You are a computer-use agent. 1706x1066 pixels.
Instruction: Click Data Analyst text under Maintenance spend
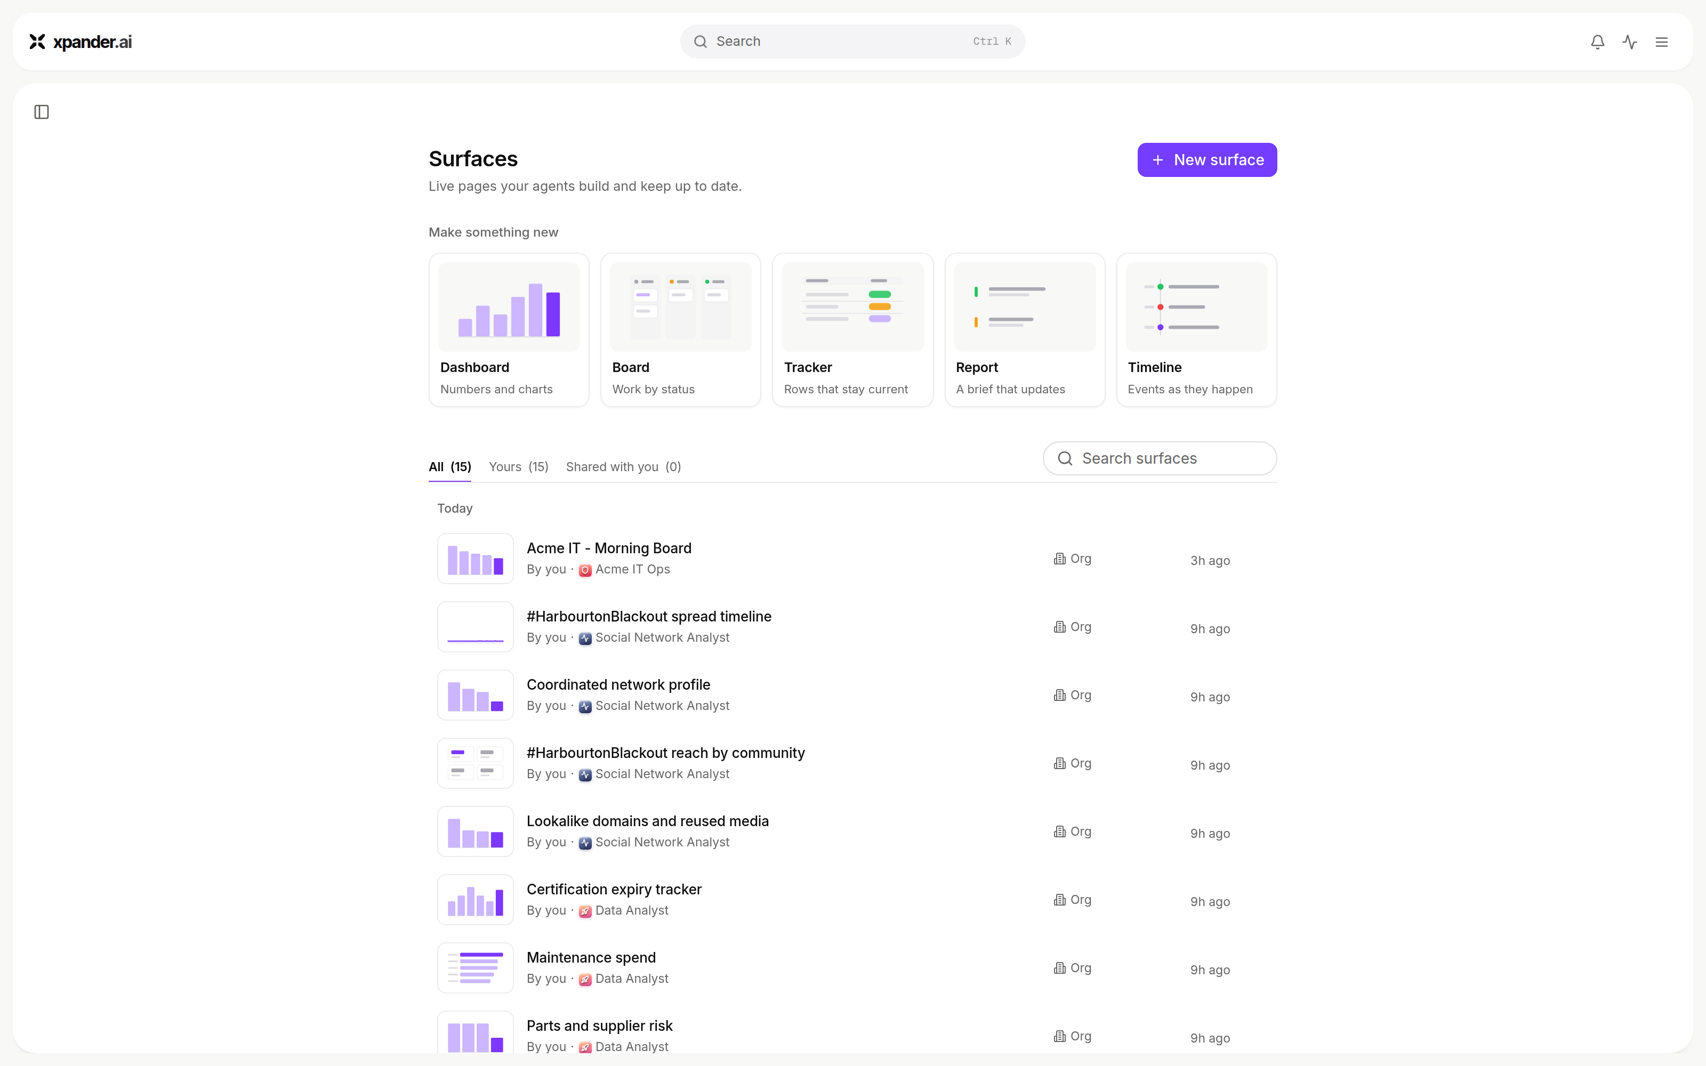pos(632,979)
